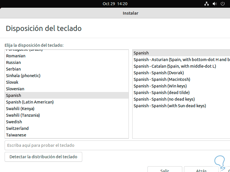Open the volume control icon
The width and height of the screenshot is (230, 172).
[x=214, y=4]
